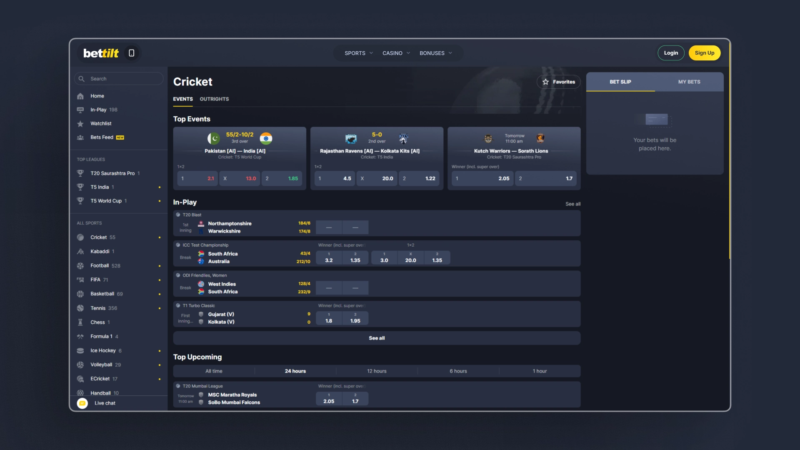Filter upcoming by 24 hours
800x450 pixels.
tap(295, 371)
